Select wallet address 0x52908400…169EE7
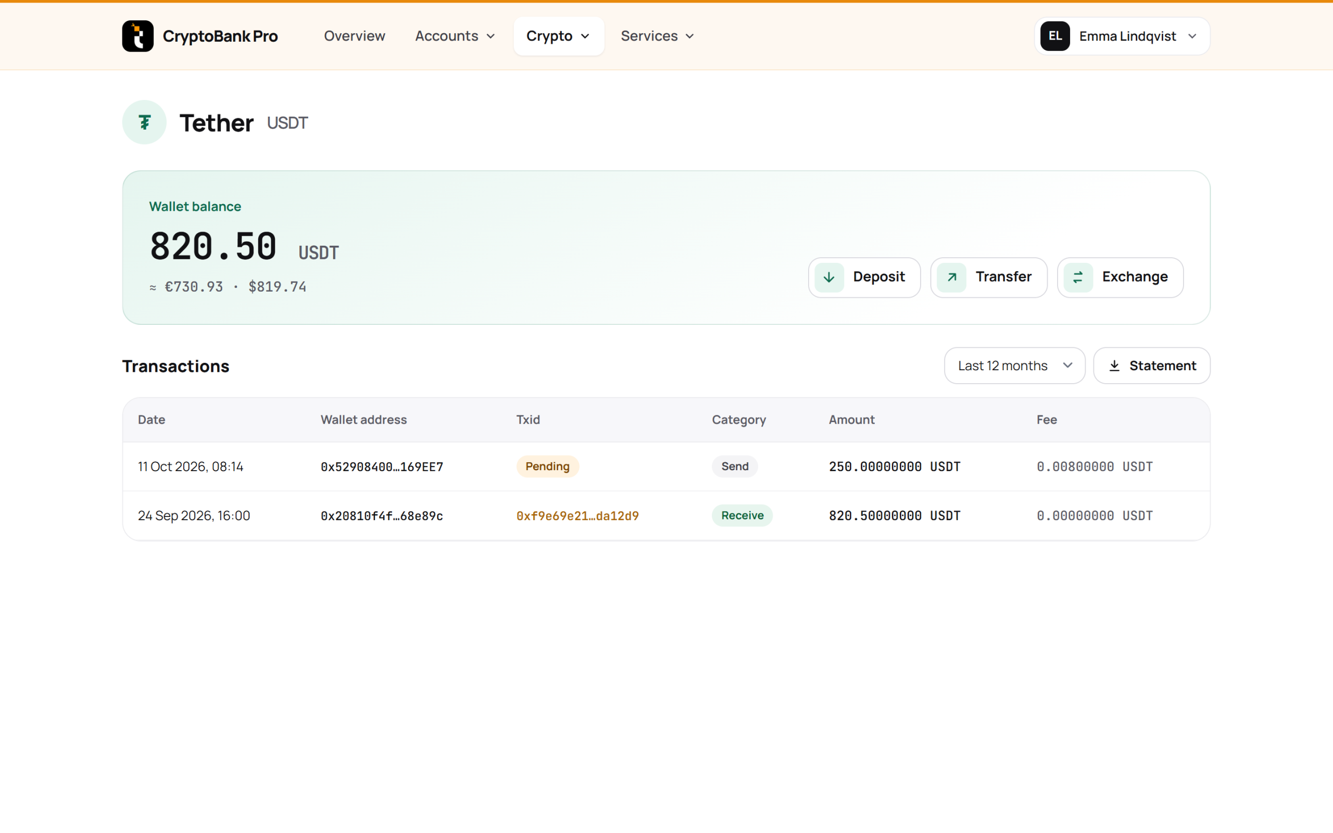The height and width of the screenshot is (833, 1333). (x=382, y=466)
